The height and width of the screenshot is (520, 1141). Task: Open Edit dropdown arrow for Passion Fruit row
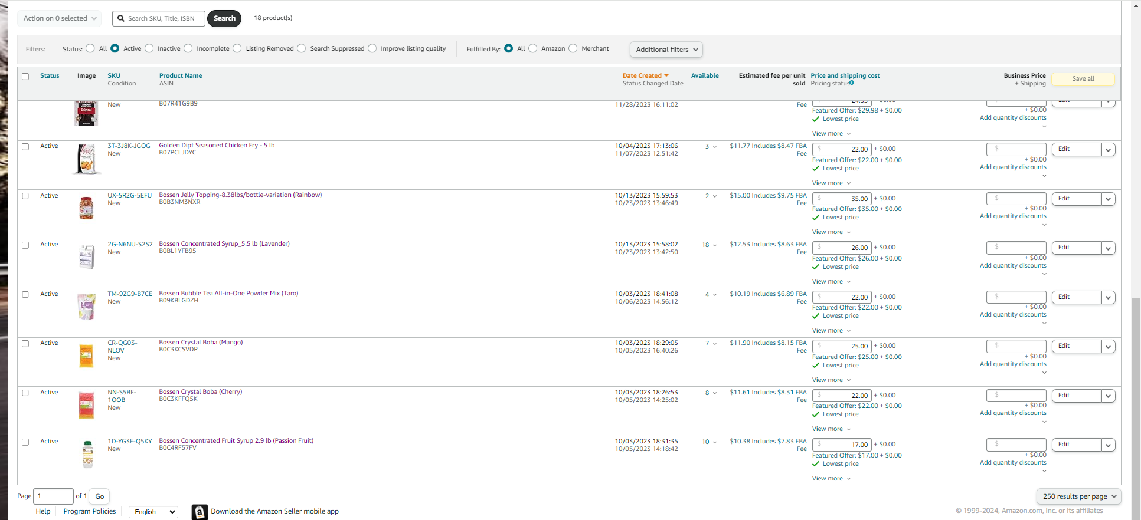[1109, 445]
